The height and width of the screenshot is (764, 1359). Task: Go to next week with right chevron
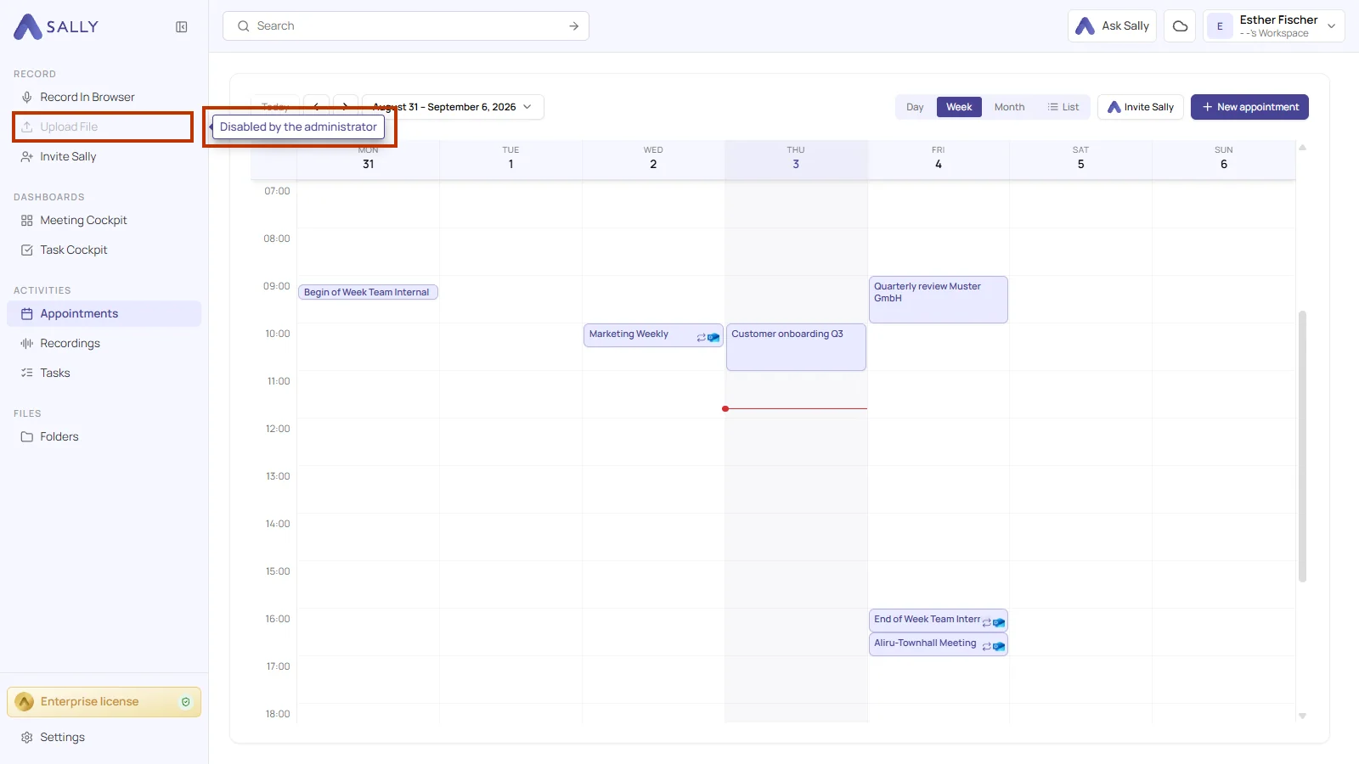click(x=346, y=106)
